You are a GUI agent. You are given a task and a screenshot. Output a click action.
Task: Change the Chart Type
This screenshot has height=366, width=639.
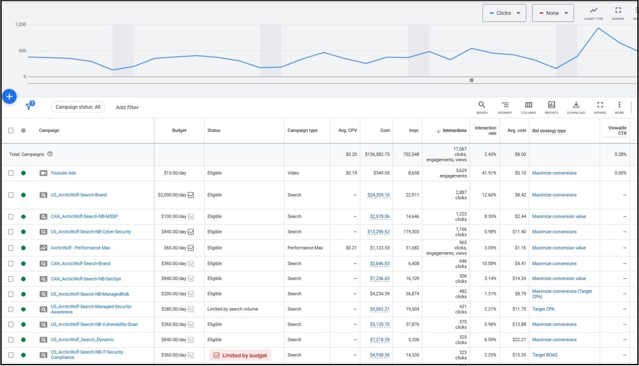click(x=593, y=13)
